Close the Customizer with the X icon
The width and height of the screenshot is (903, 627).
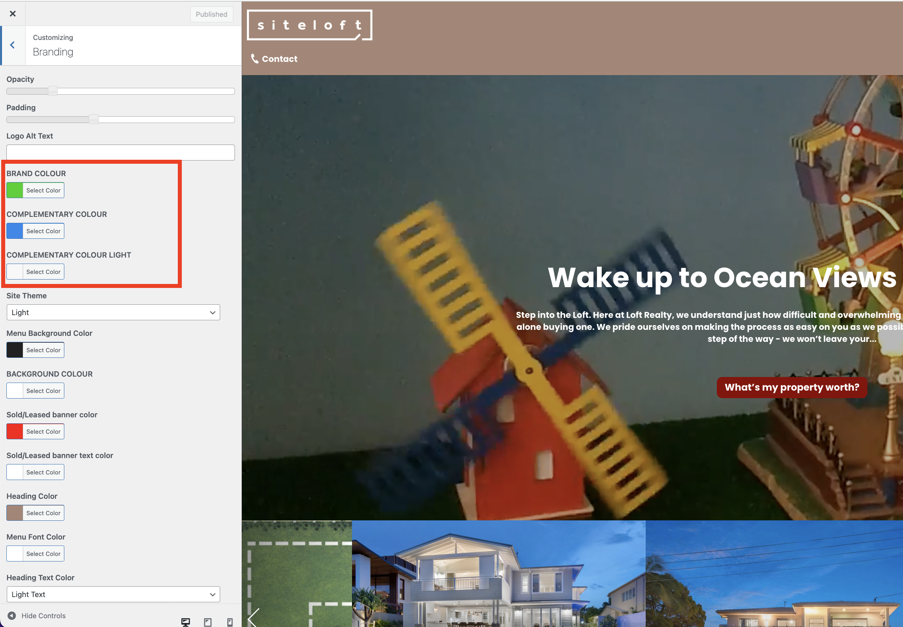(x=13, y=14)
